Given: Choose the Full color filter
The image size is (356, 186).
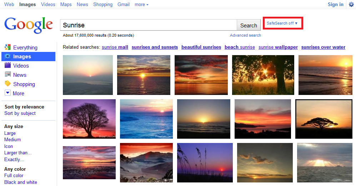Looking at the screenshot, I should coord(14,175).
